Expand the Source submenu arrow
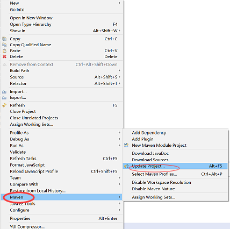 (x=119, y=77)
